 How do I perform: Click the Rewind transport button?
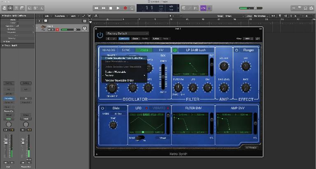click(96, 8)
